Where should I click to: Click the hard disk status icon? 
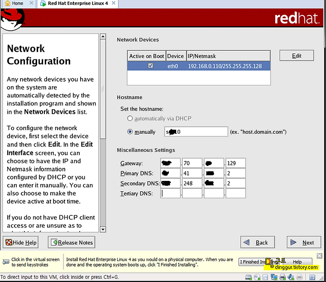[249, 277]
